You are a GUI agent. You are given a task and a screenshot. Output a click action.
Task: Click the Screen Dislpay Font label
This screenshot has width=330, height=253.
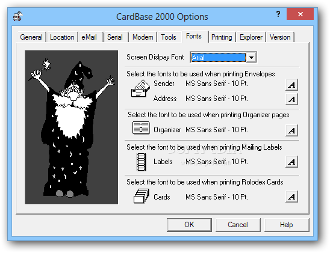click(x=155, y=57)
